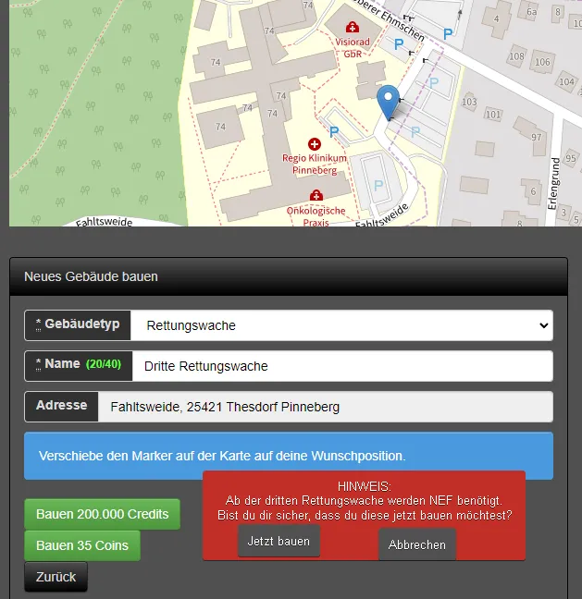Select the Regio Klinikum Pinneberg hospital icon

pyautogui.click(x=314, y=144)
